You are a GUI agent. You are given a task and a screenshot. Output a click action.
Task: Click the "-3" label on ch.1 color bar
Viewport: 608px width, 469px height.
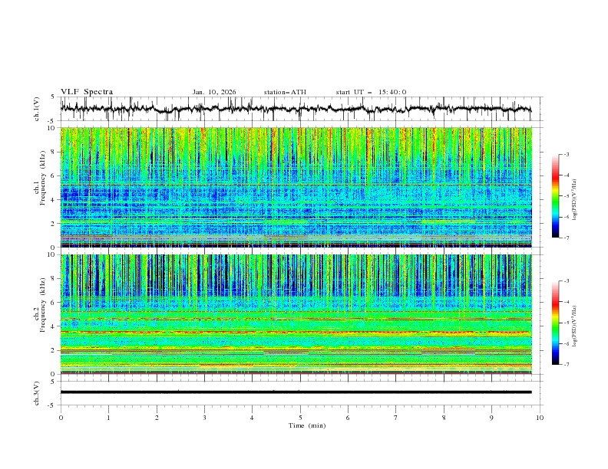[x=567, y=154]
